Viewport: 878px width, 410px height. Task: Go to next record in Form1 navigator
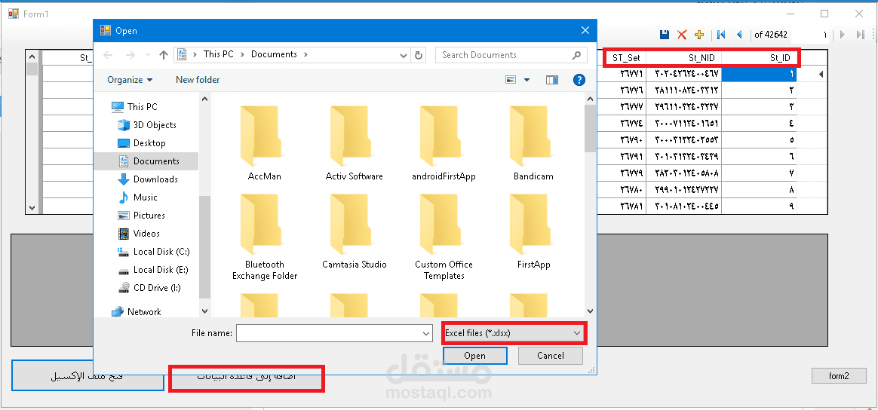842,35
